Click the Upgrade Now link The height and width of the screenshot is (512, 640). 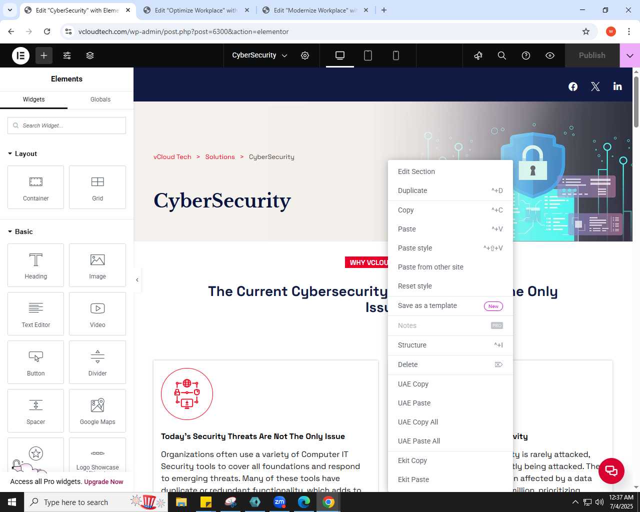[103, 482]
